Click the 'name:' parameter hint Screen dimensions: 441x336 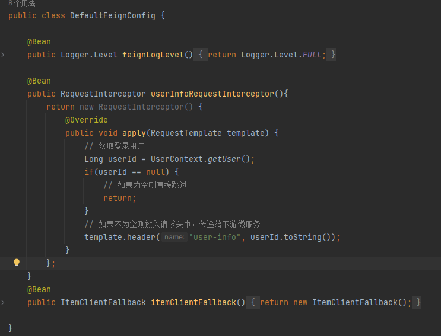coord(175,238)
